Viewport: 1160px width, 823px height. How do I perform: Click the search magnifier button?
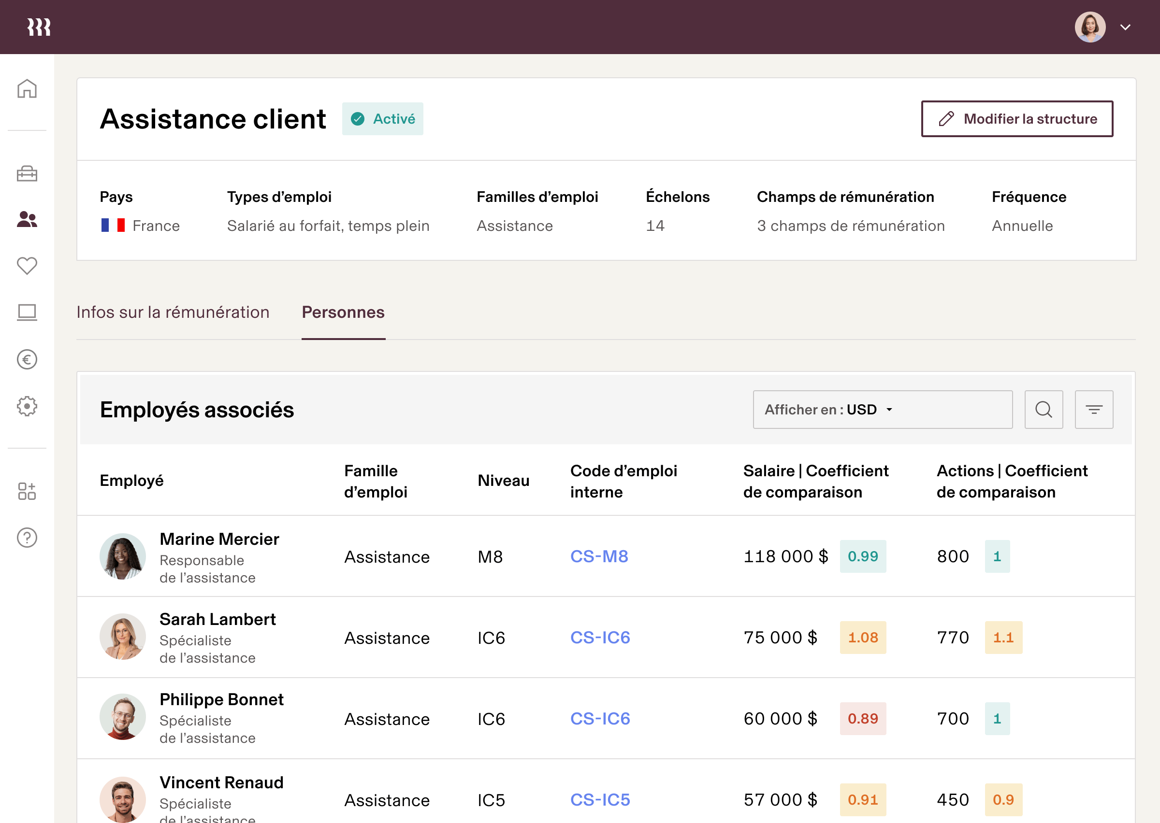[1044, 410]
